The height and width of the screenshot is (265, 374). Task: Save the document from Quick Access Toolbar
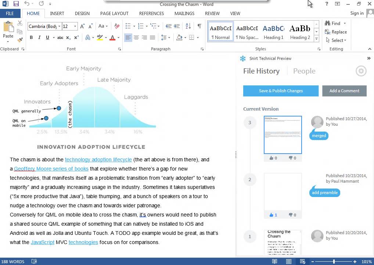tap(16, 4)
